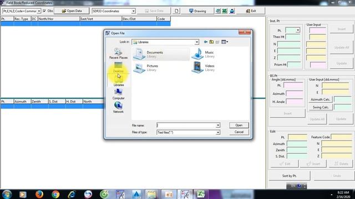This screenshot has height=199, width=355.
Task: Click the Swing Calc. button
Action: 321,107
